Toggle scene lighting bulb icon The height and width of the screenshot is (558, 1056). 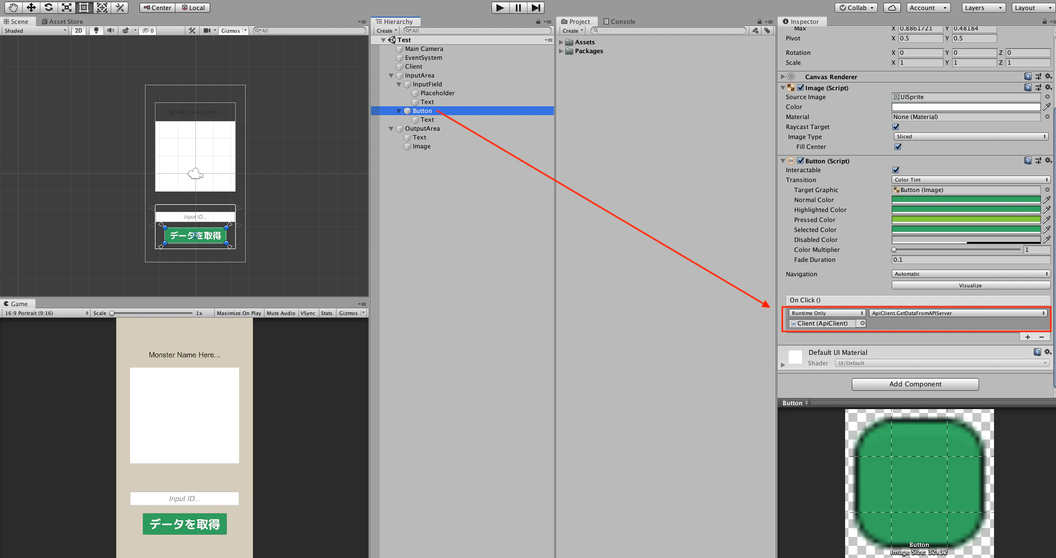pyautogui.click(x=96, y=30)
